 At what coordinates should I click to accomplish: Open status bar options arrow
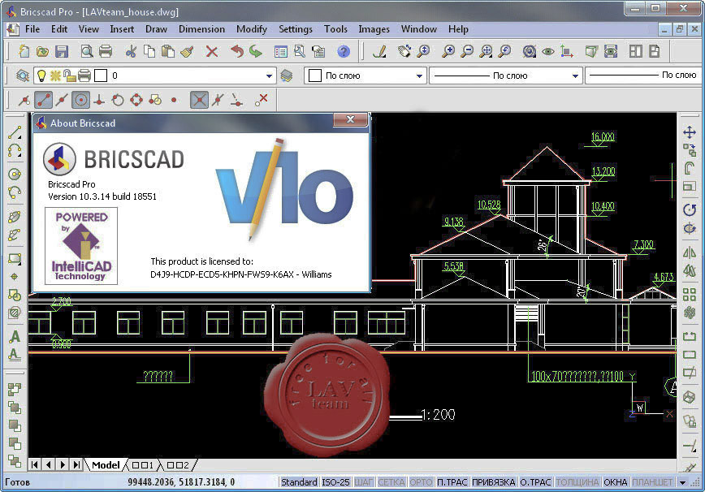click(x=682, y=482)
